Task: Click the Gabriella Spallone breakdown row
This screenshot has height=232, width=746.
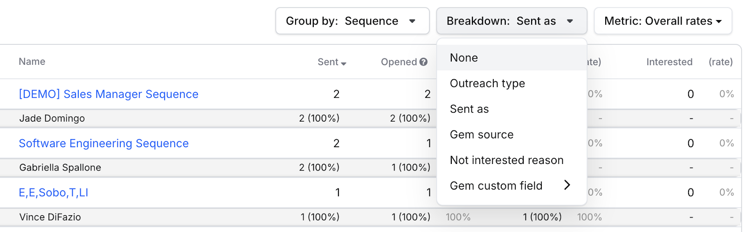Action: 371,168
